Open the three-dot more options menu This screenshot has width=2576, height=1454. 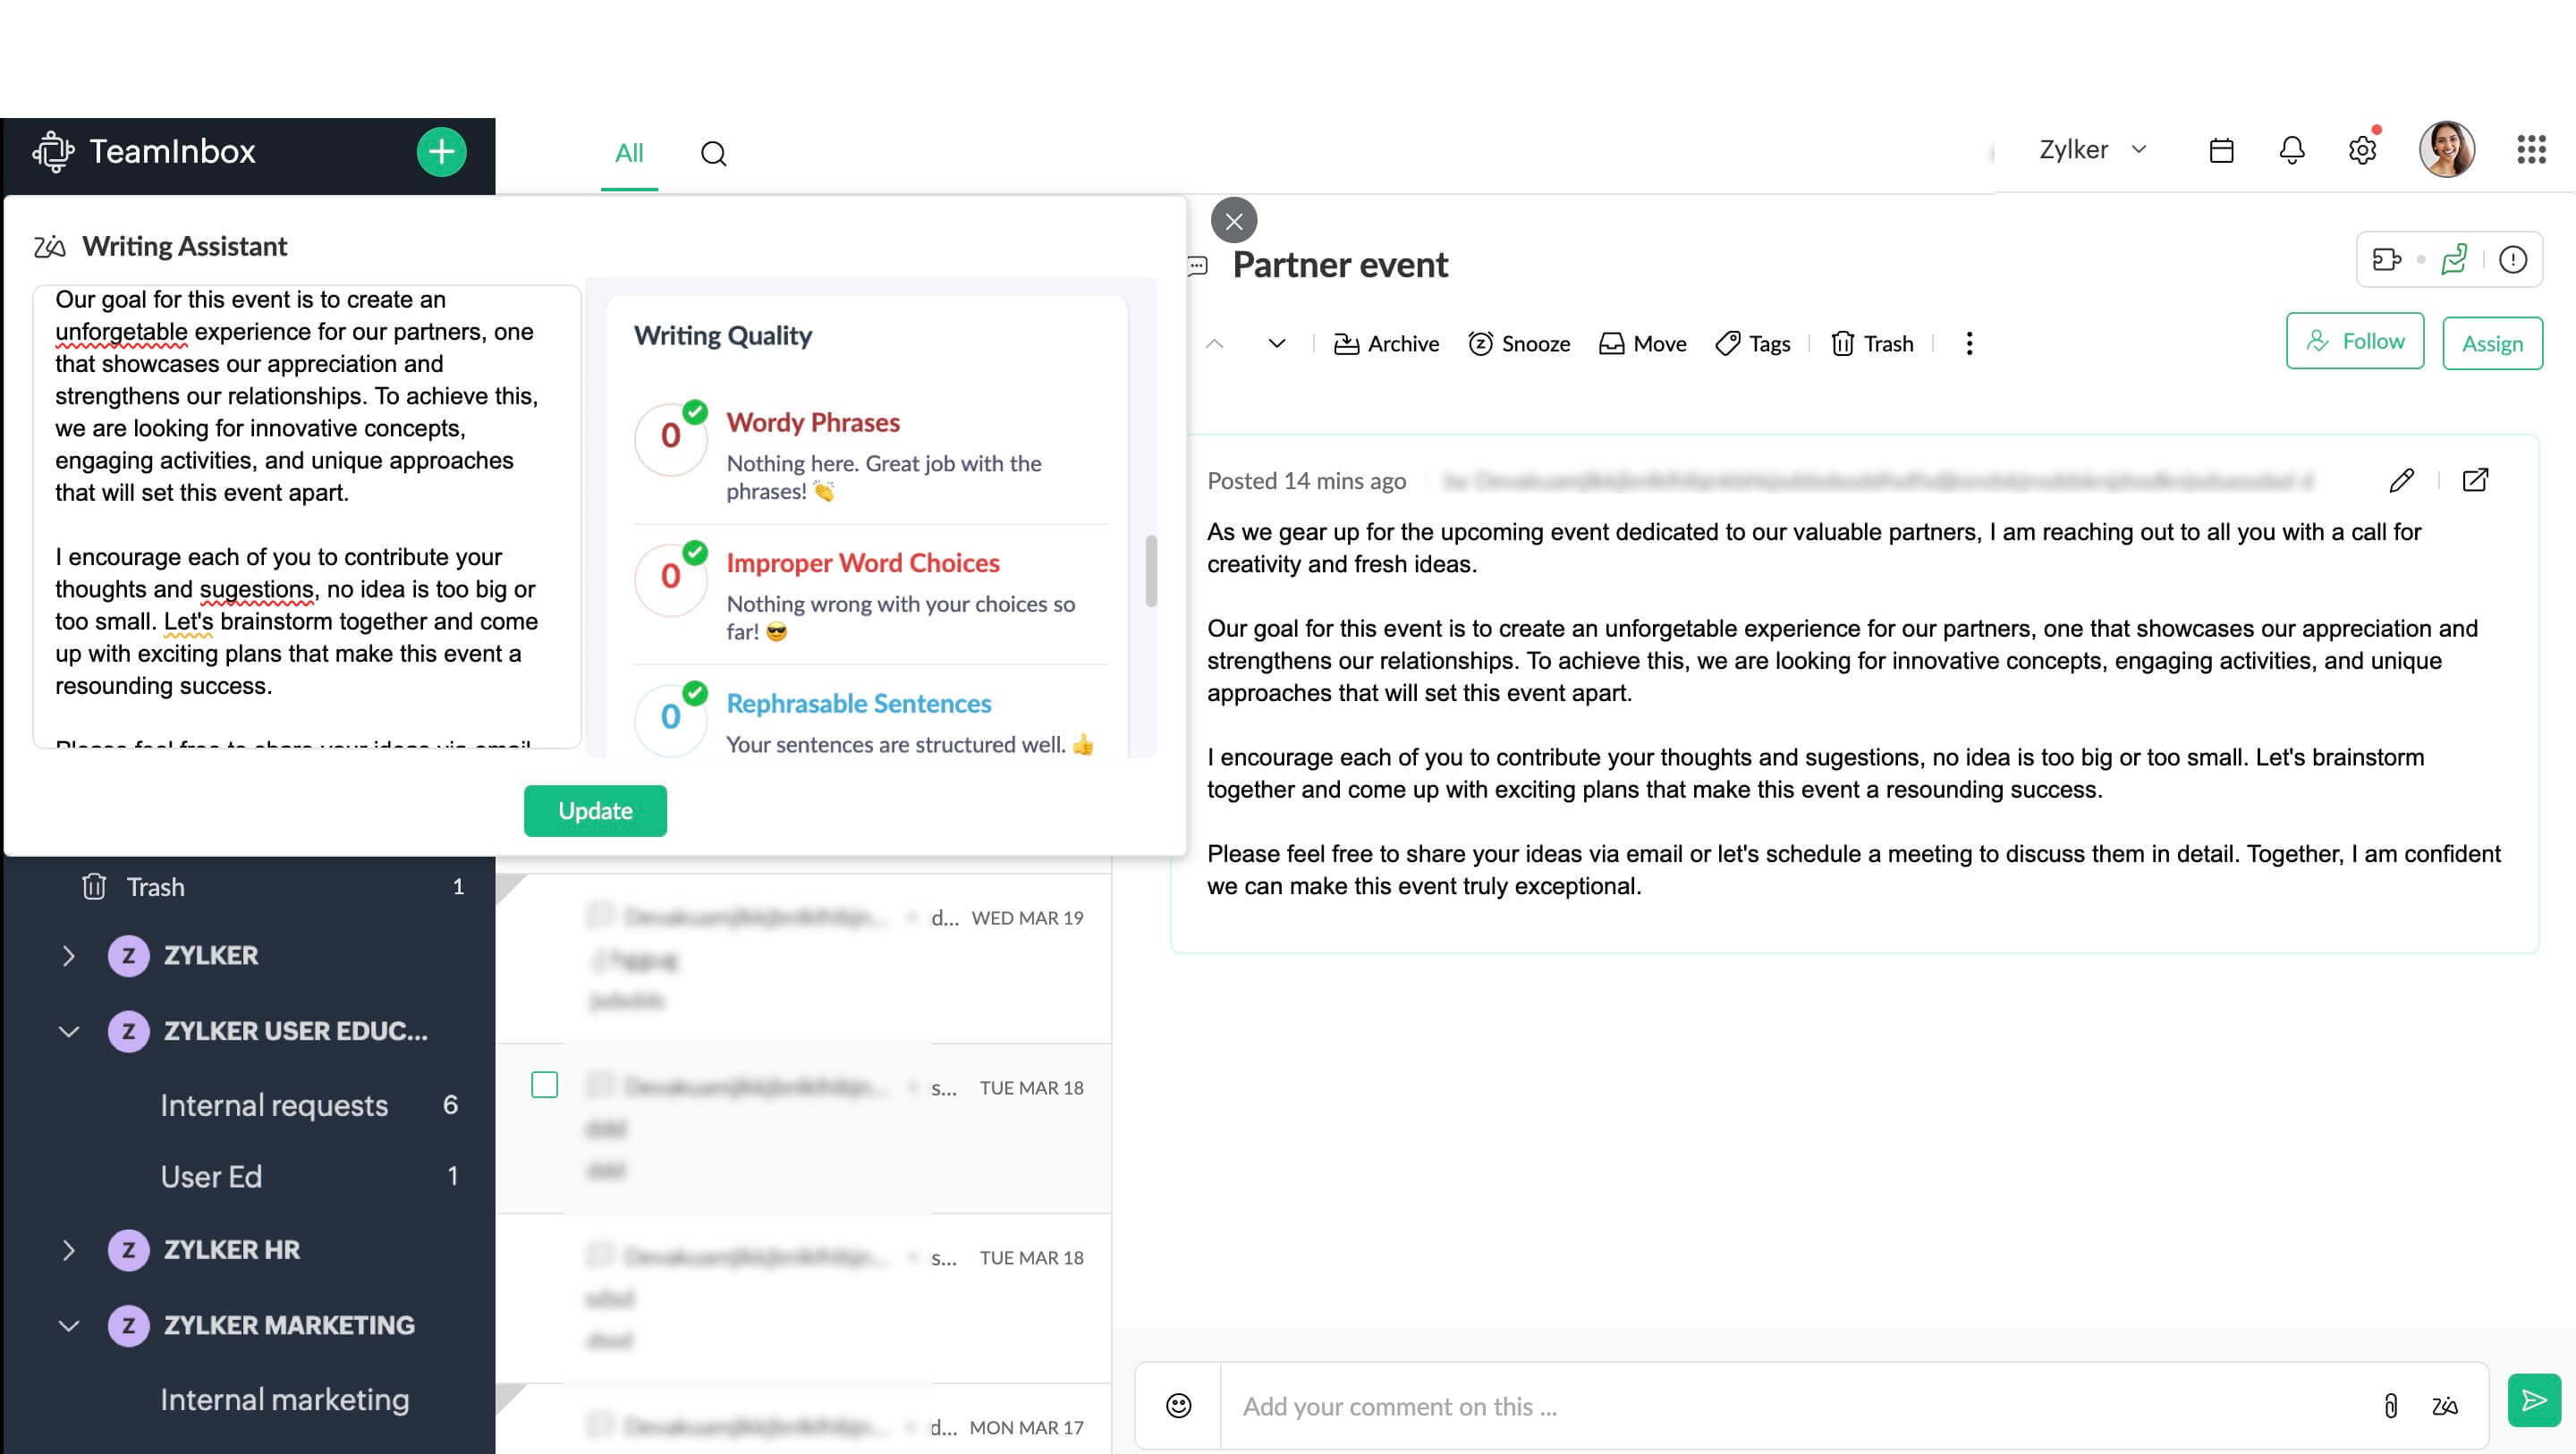[1969, 344]
